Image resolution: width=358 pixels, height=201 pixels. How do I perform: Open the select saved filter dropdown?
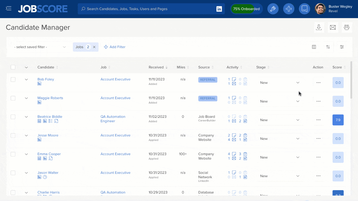coord(41,47)
